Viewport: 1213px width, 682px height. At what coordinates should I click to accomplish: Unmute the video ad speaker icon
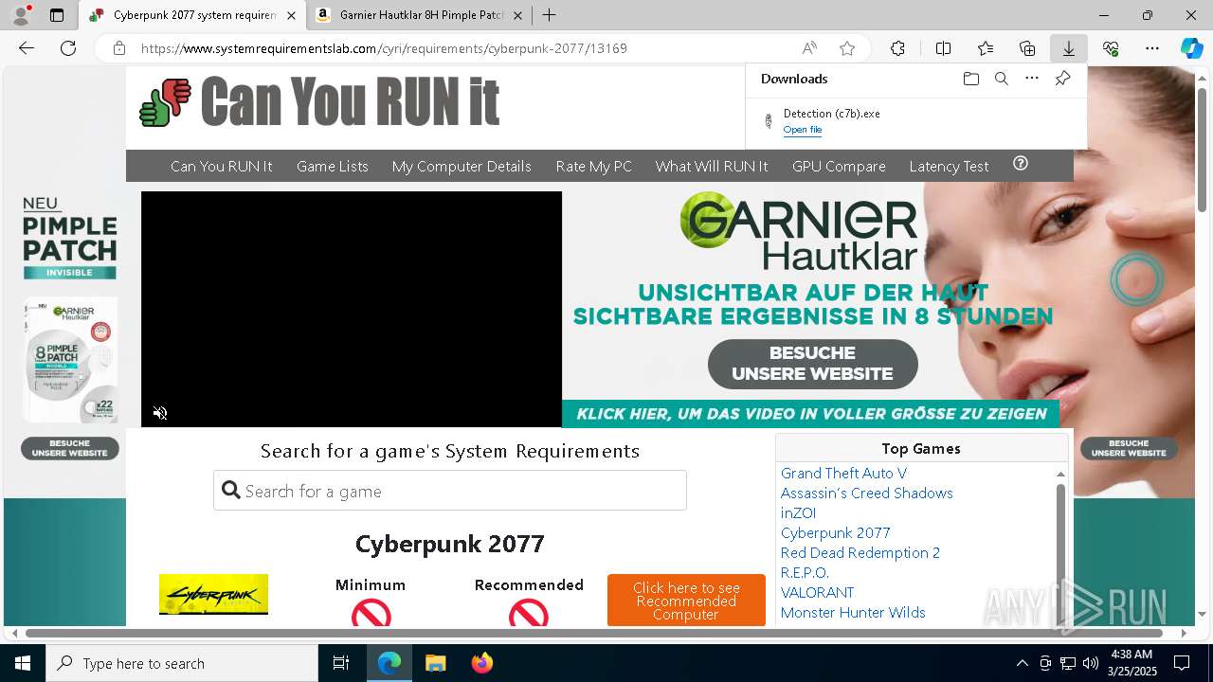click(160, 413)
